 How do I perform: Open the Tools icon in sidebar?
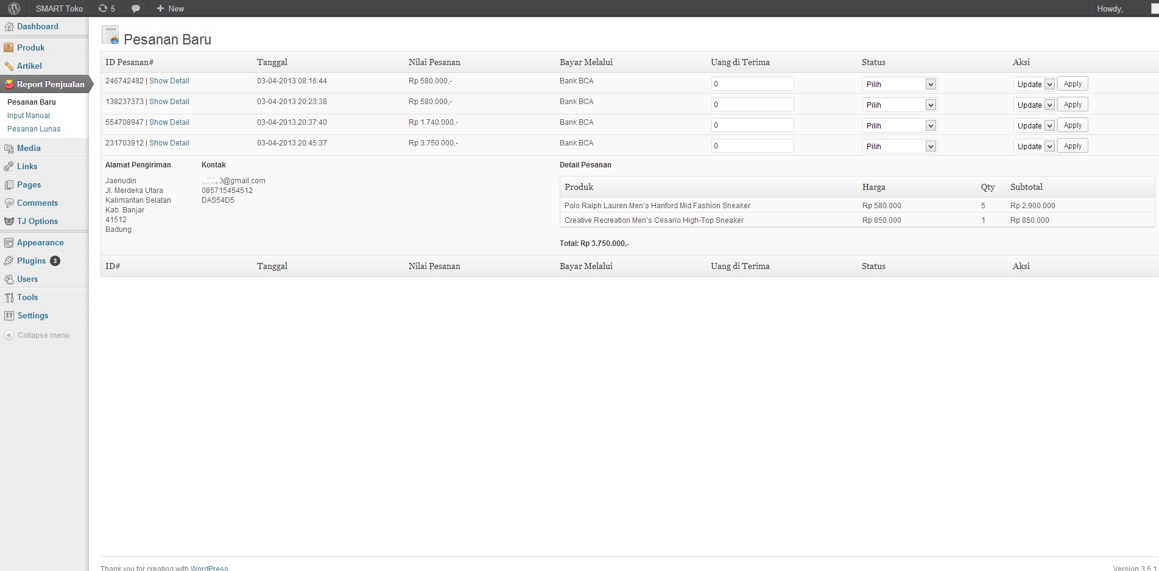[x=9, y=297]
